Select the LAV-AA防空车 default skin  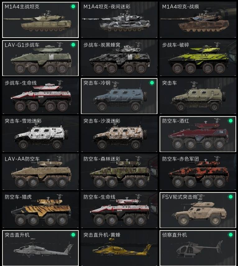pos(40,172)
